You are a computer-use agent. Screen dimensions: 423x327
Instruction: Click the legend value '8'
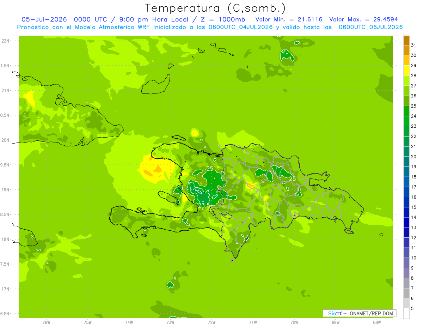(412, 278)
